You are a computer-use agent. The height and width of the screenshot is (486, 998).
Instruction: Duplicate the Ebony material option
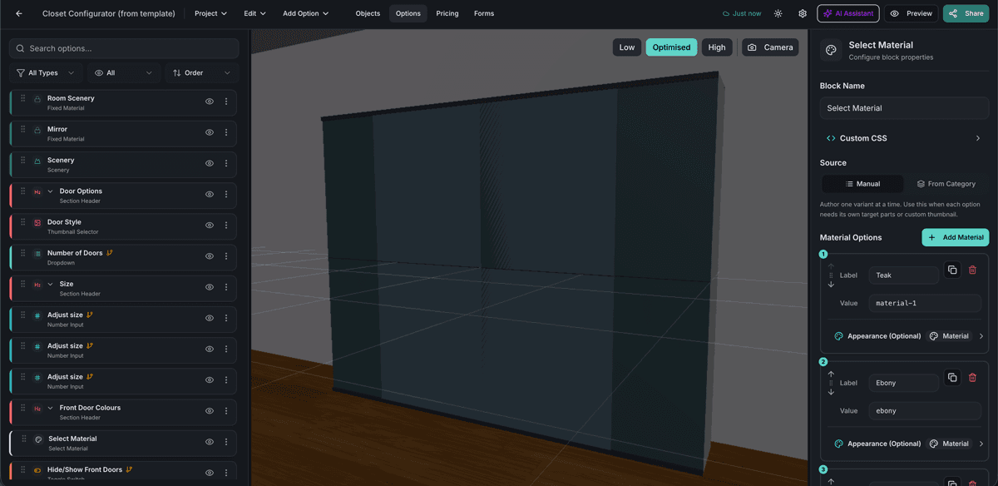click(952, 377)
